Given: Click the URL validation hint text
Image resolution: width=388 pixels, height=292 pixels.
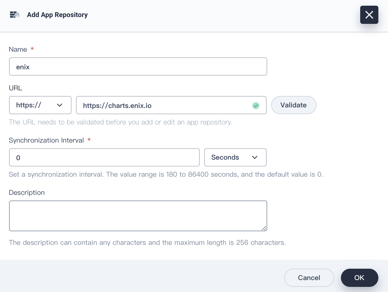Looking at the screenshot, I should 121,122.
